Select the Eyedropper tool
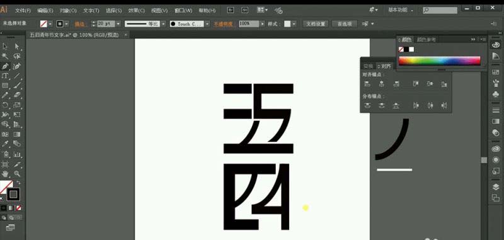This screenshot has height=240, width=504. [5, 144]
